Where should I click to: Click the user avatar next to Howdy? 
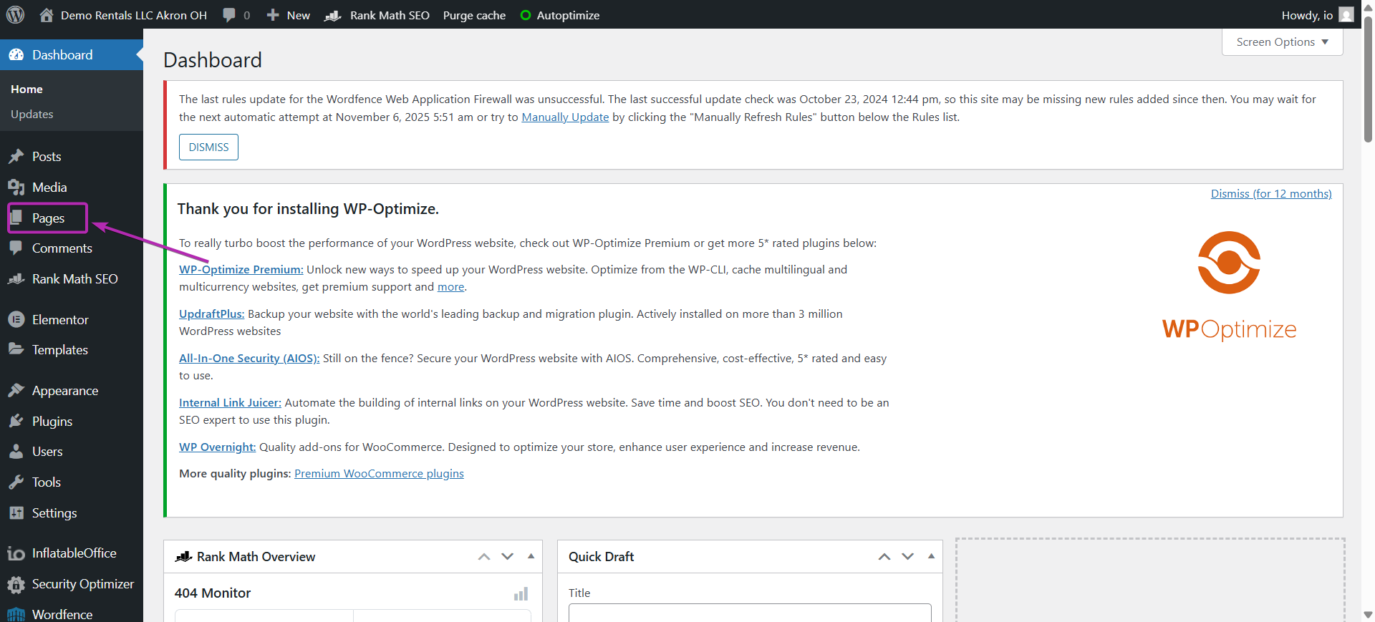coord(1346,15)
